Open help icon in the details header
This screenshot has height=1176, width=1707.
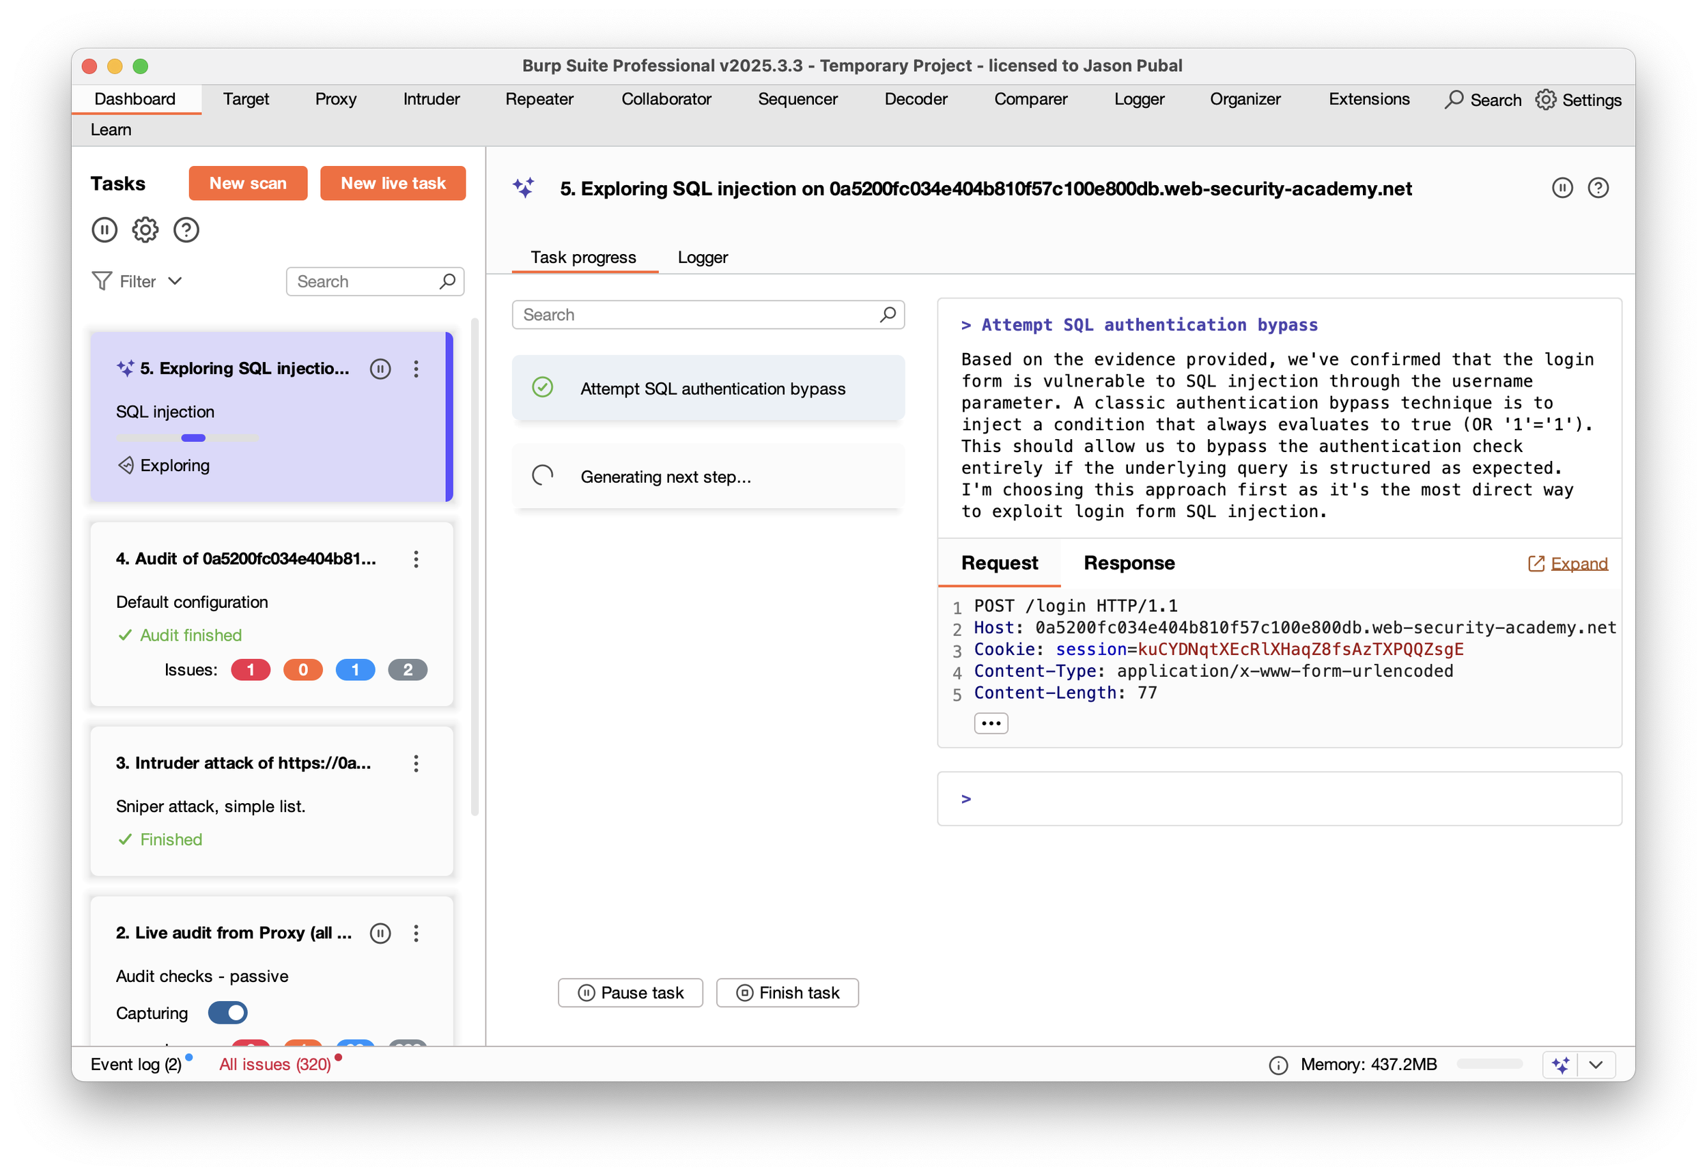[1598, 188]
